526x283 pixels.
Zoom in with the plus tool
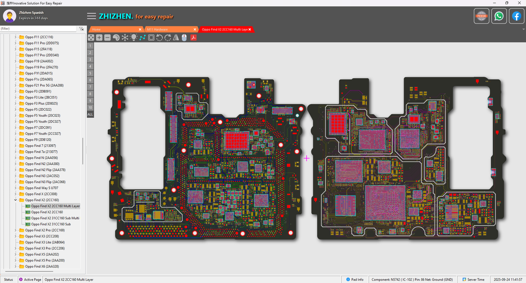[99, 37]
